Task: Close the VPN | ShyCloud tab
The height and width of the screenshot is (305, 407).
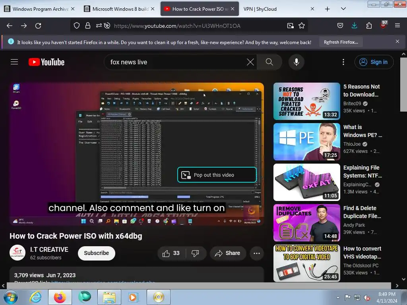Action: pyautogui.click(x=312, y=9)
